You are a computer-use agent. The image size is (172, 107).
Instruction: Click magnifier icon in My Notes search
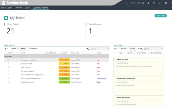[162, 49]
